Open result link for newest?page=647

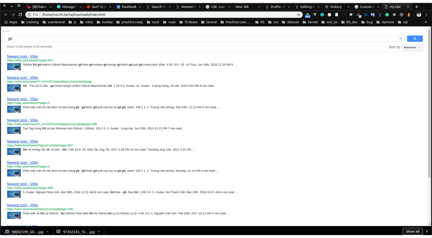point(23,56)
